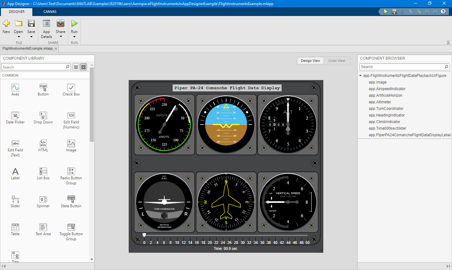
Task: Open the Save dropdown arrow
Action: [x=31, y=37]
